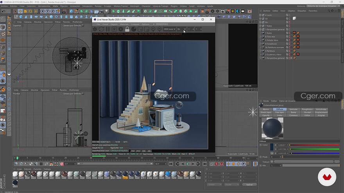
Task: Toggle the Y axis lock
Action: point(48,11)
